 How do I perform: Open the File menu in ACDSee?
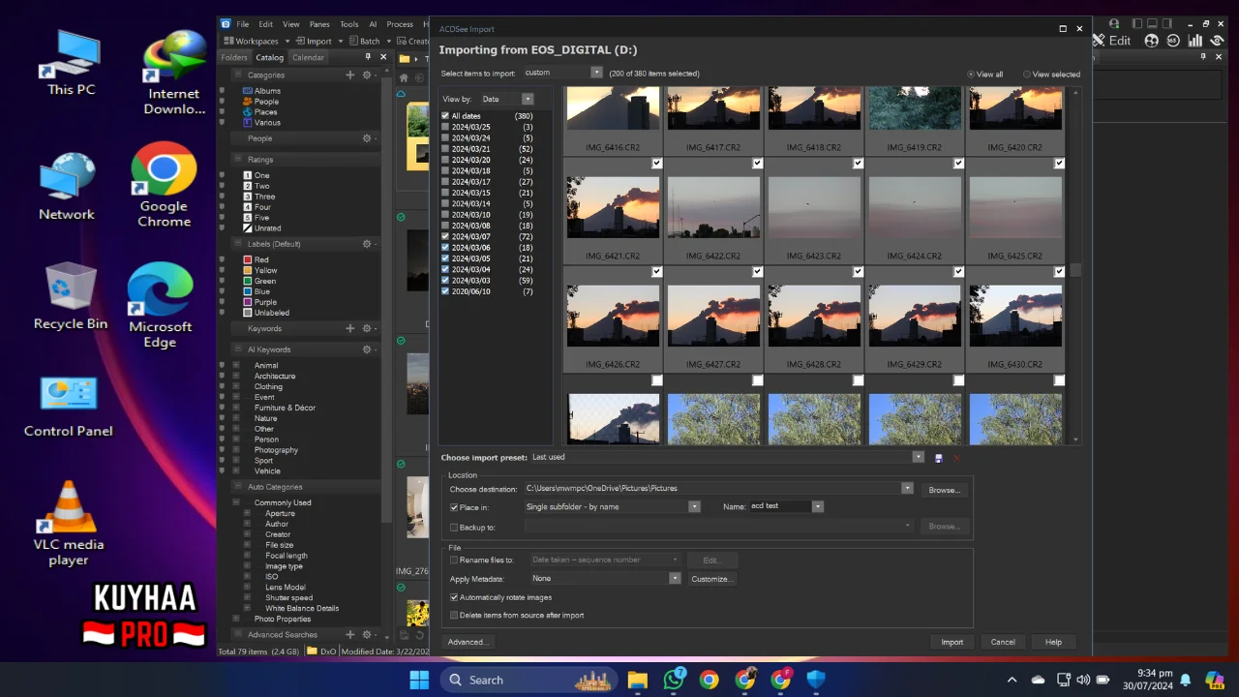click(243, 24)
